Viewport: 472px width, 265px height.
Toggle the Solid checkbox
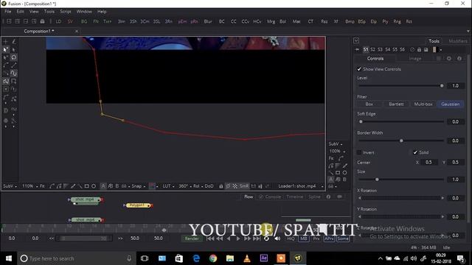click(415, 152)
